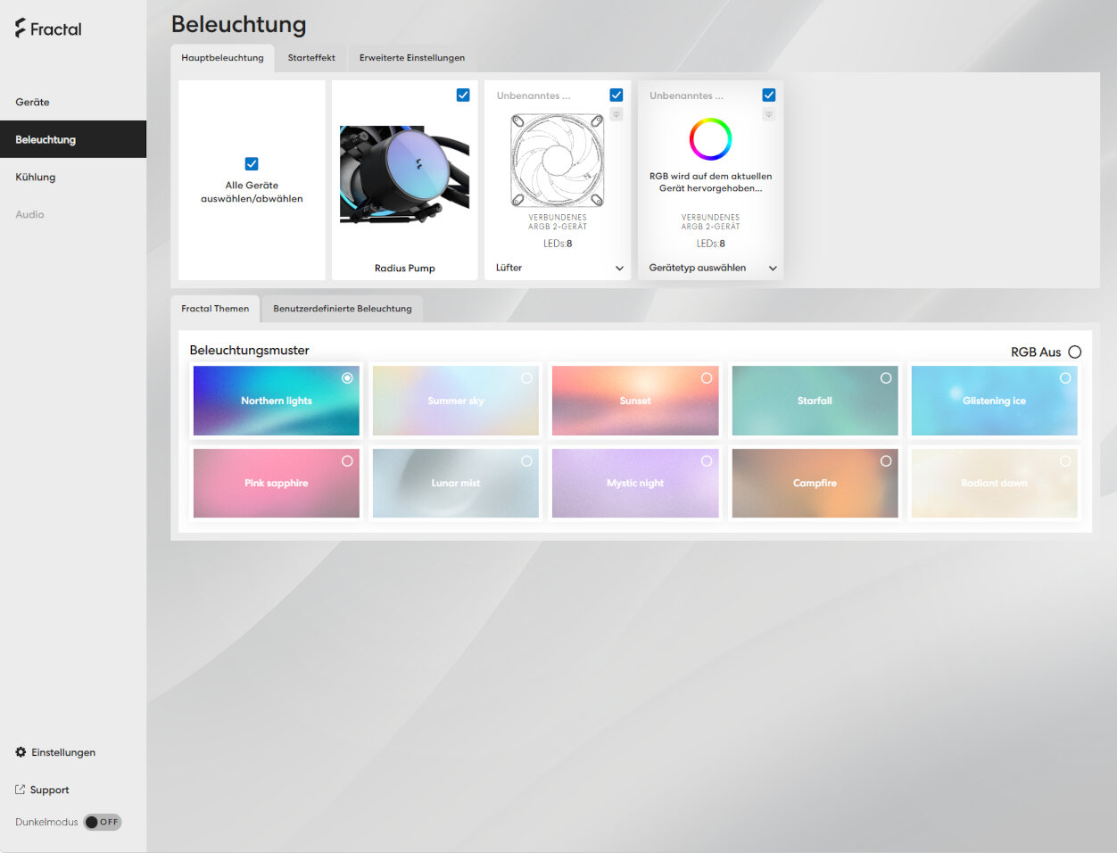The height and width of the screenshot is (853, 1117).
Task: Select the RGB Aus radio button
Action: pos(1075,352)
